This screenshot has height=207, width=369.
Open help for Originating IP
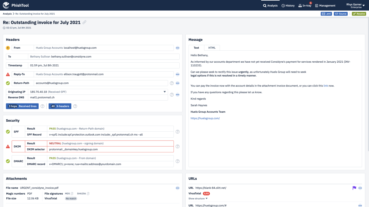(172, 95)
